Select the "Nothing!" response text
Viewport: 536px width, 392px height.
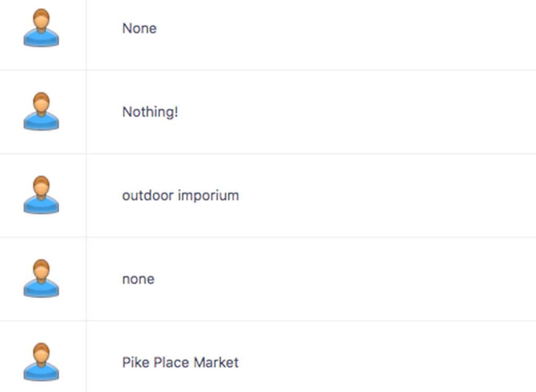click(x=151, y=111)
